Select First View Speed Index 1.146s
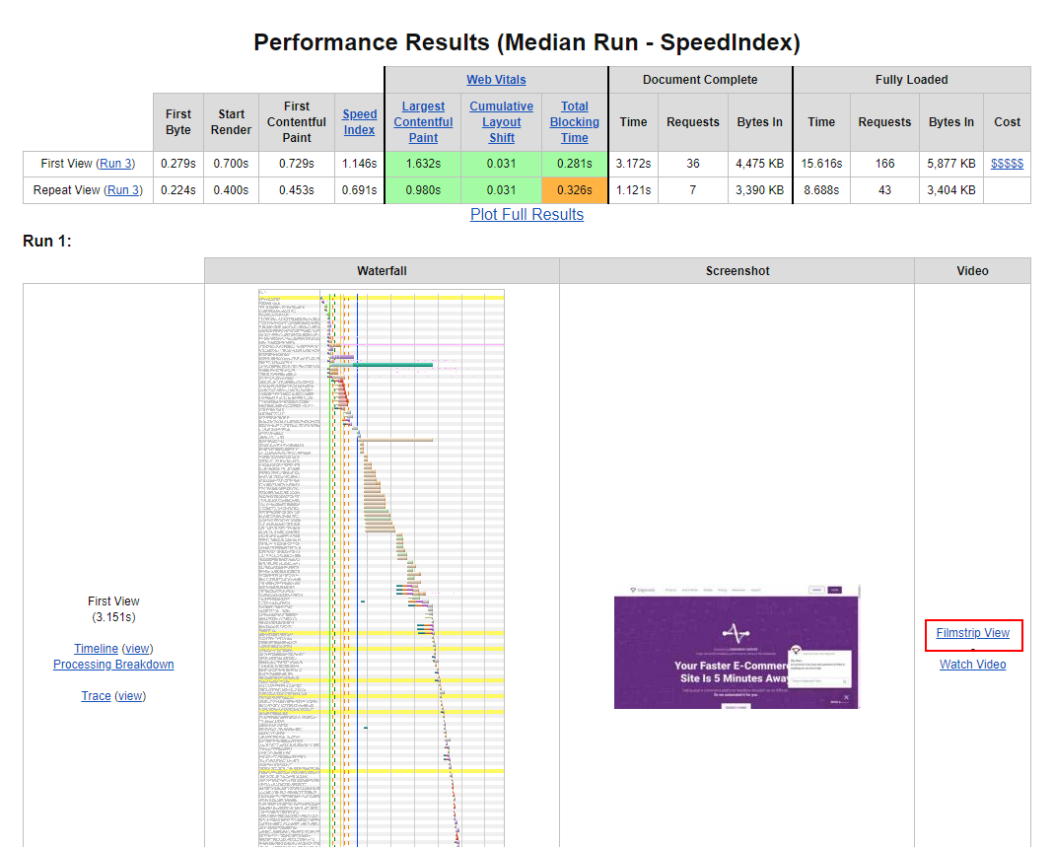 (359, 164)
